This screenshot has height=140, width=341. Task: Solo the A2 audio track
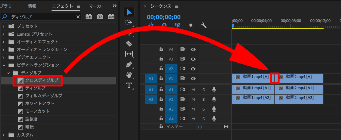(203, 99)
